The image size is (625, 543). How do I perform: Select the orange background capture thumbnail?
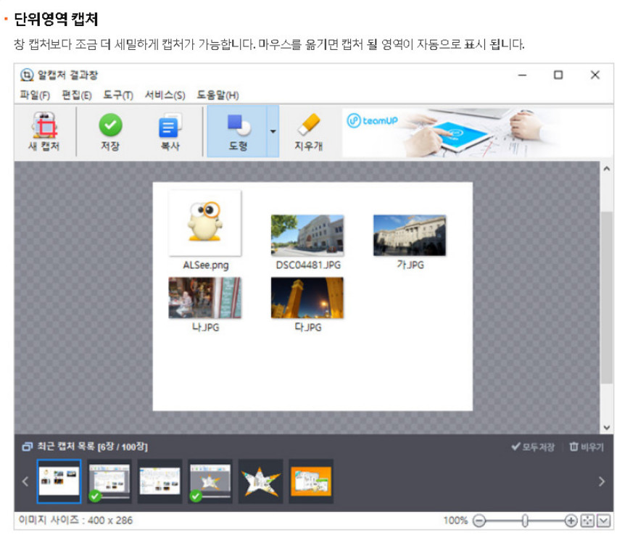(311, 481)
